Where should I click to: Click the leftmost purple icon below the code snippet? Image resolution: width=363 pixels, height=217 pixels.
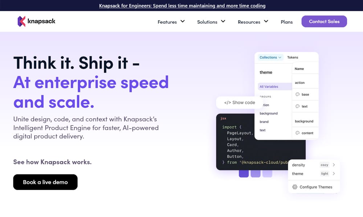click(x=244, y=174)
